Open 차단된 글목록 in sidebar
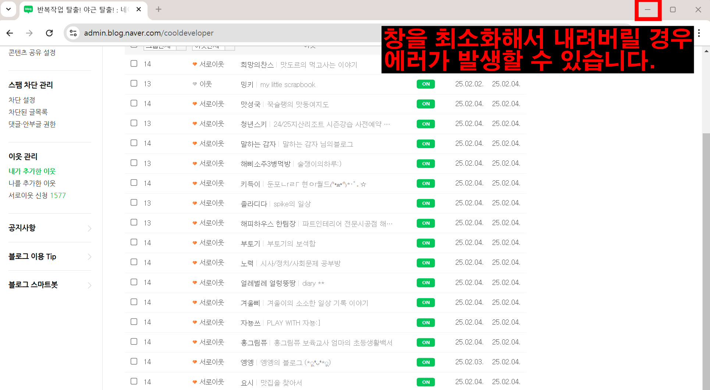Image resolution: width=710 pixels, height=390 pixels. [28, 112]
